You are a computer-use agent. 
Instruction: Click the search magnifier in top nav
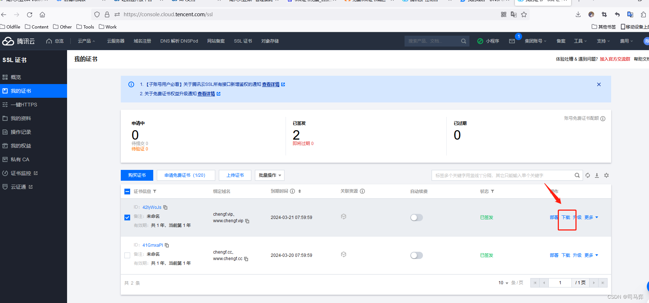point(463,41)
